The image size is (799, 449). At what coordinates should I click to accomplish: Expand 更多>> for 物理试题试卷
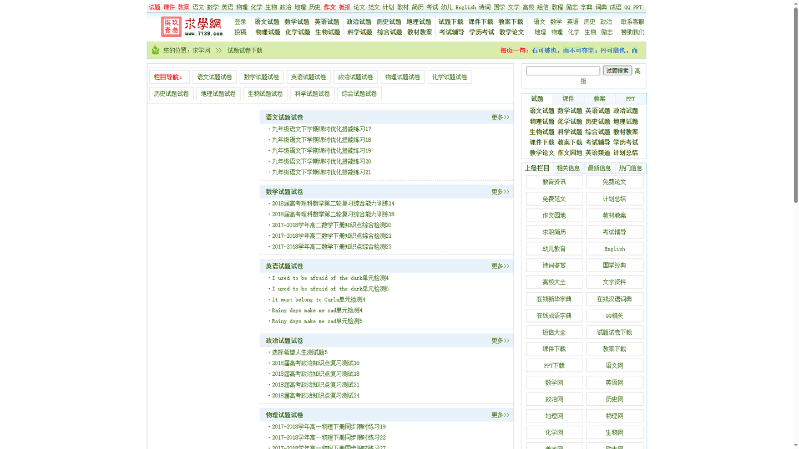[500, 415]
